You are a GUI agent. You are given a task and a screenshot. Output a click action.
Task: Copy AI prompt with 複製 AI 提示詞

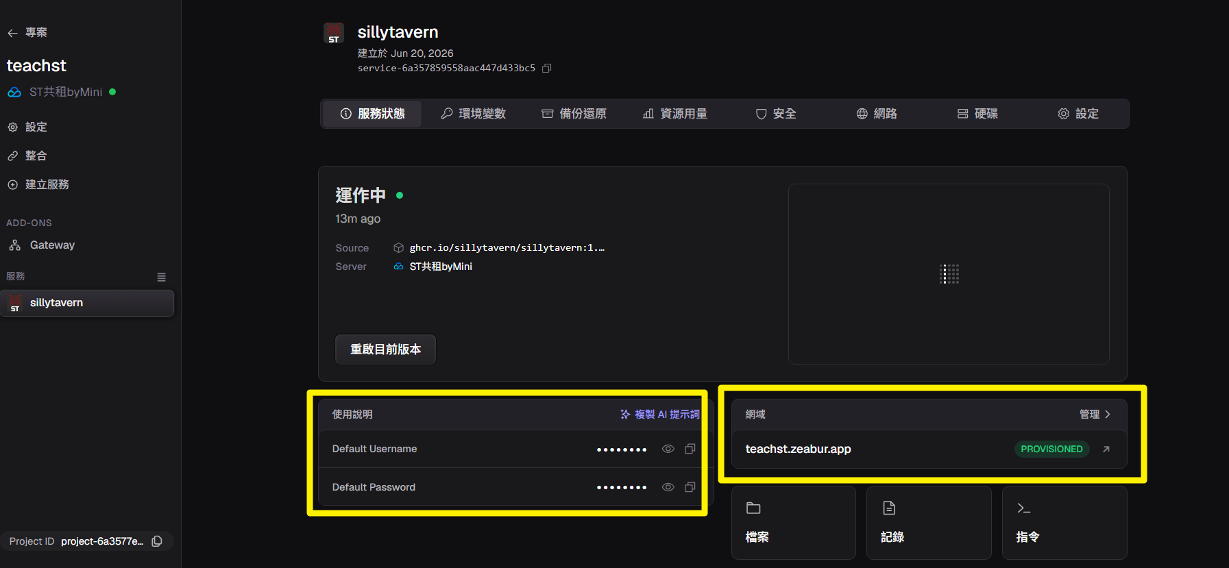659,415
